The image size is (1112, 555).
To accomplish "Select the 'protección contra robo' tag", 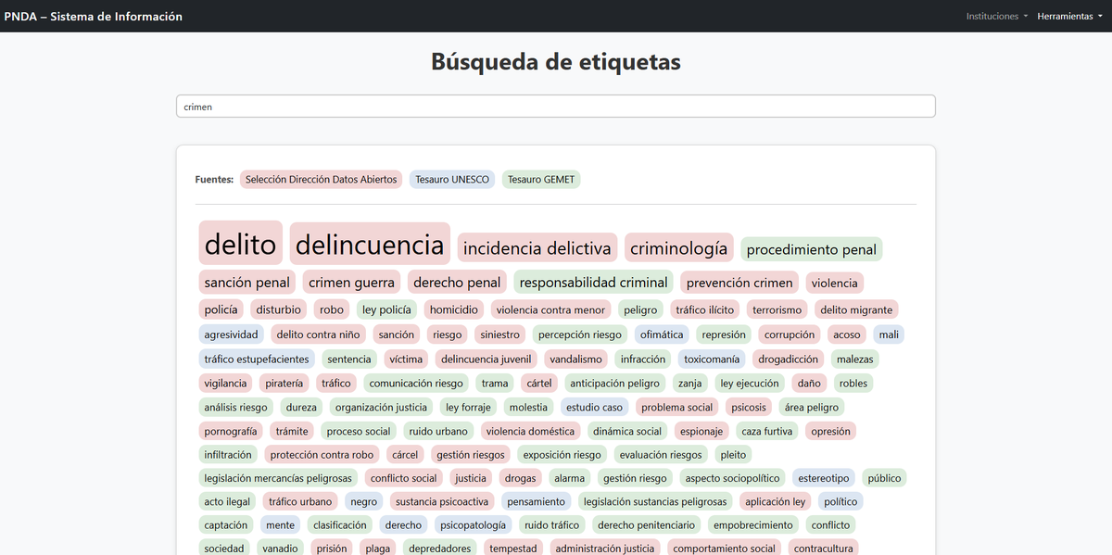I will [x=322, y=455].
